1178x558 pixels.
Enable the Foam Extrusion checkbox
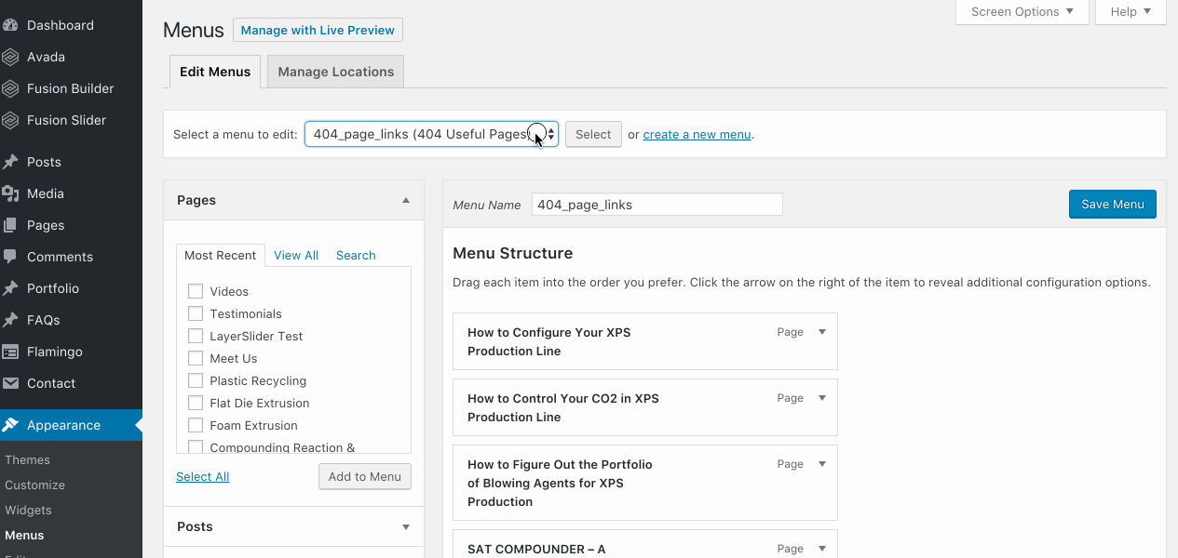click(196, 425)
